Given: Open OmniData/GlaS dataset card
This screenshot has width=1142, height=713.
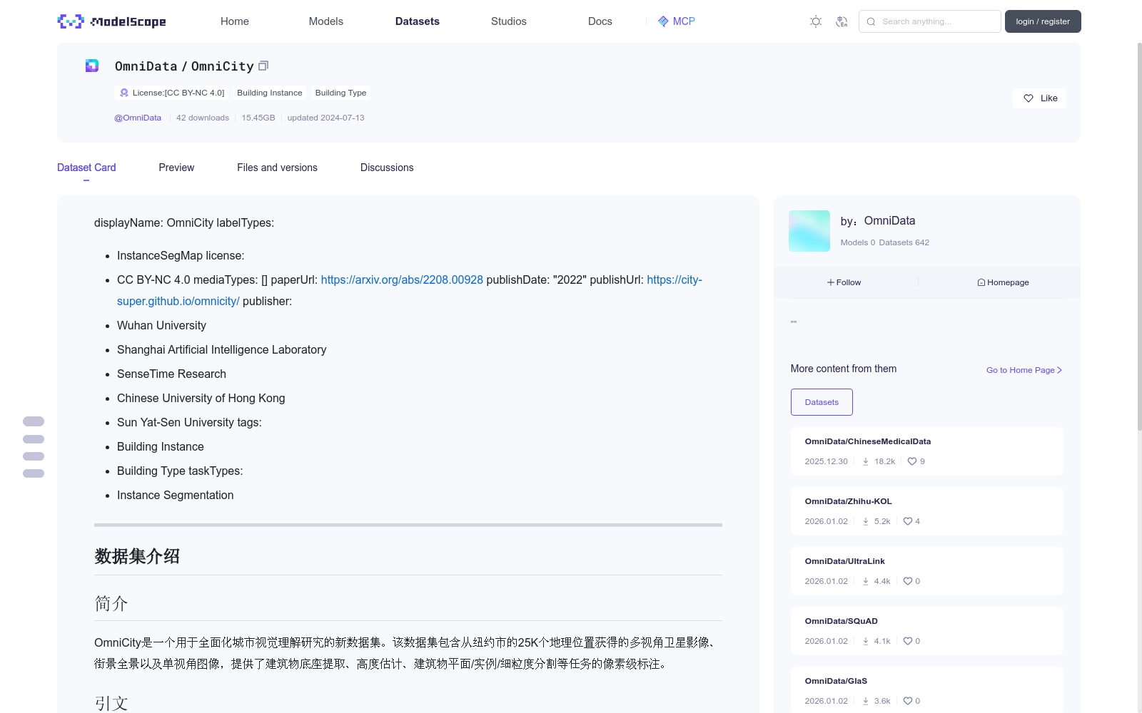Looking at the screenshot, I should (x=927, y=689).
